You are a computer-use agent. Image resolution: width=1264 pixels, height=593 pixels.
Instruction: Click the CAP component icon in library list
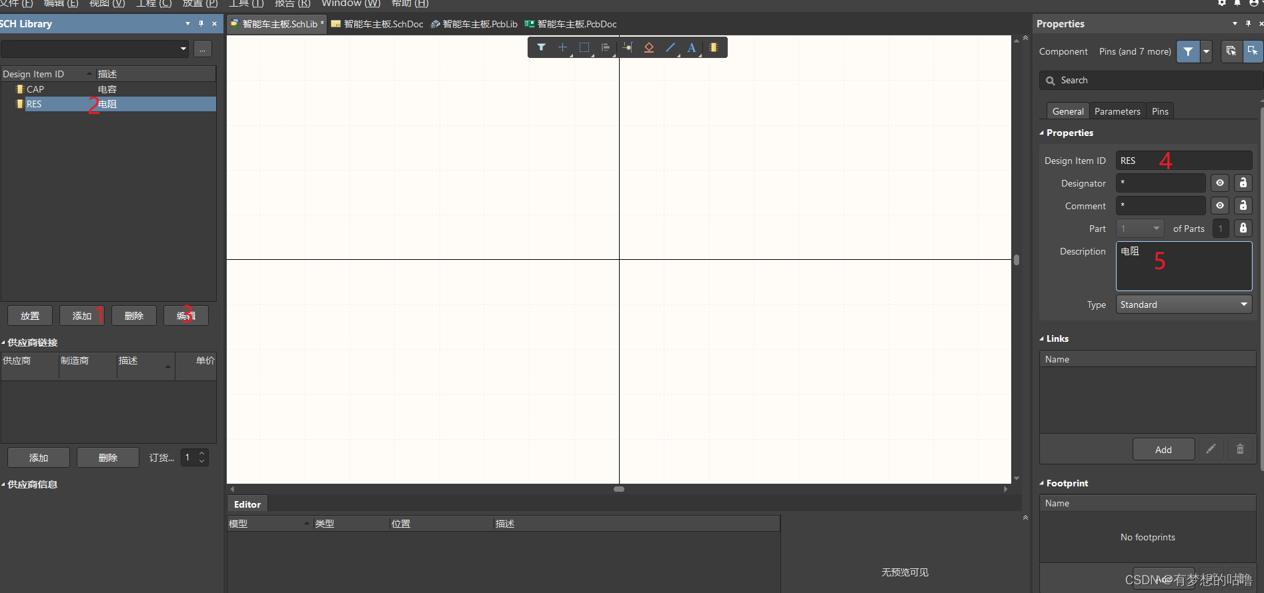tap(20, 89)
